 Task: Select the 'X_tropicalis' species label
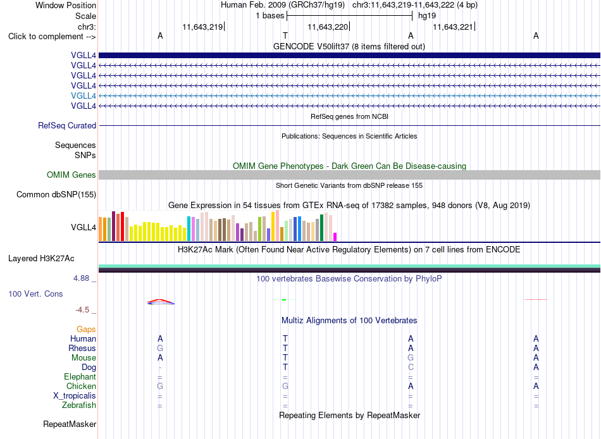tap(75, 396)
